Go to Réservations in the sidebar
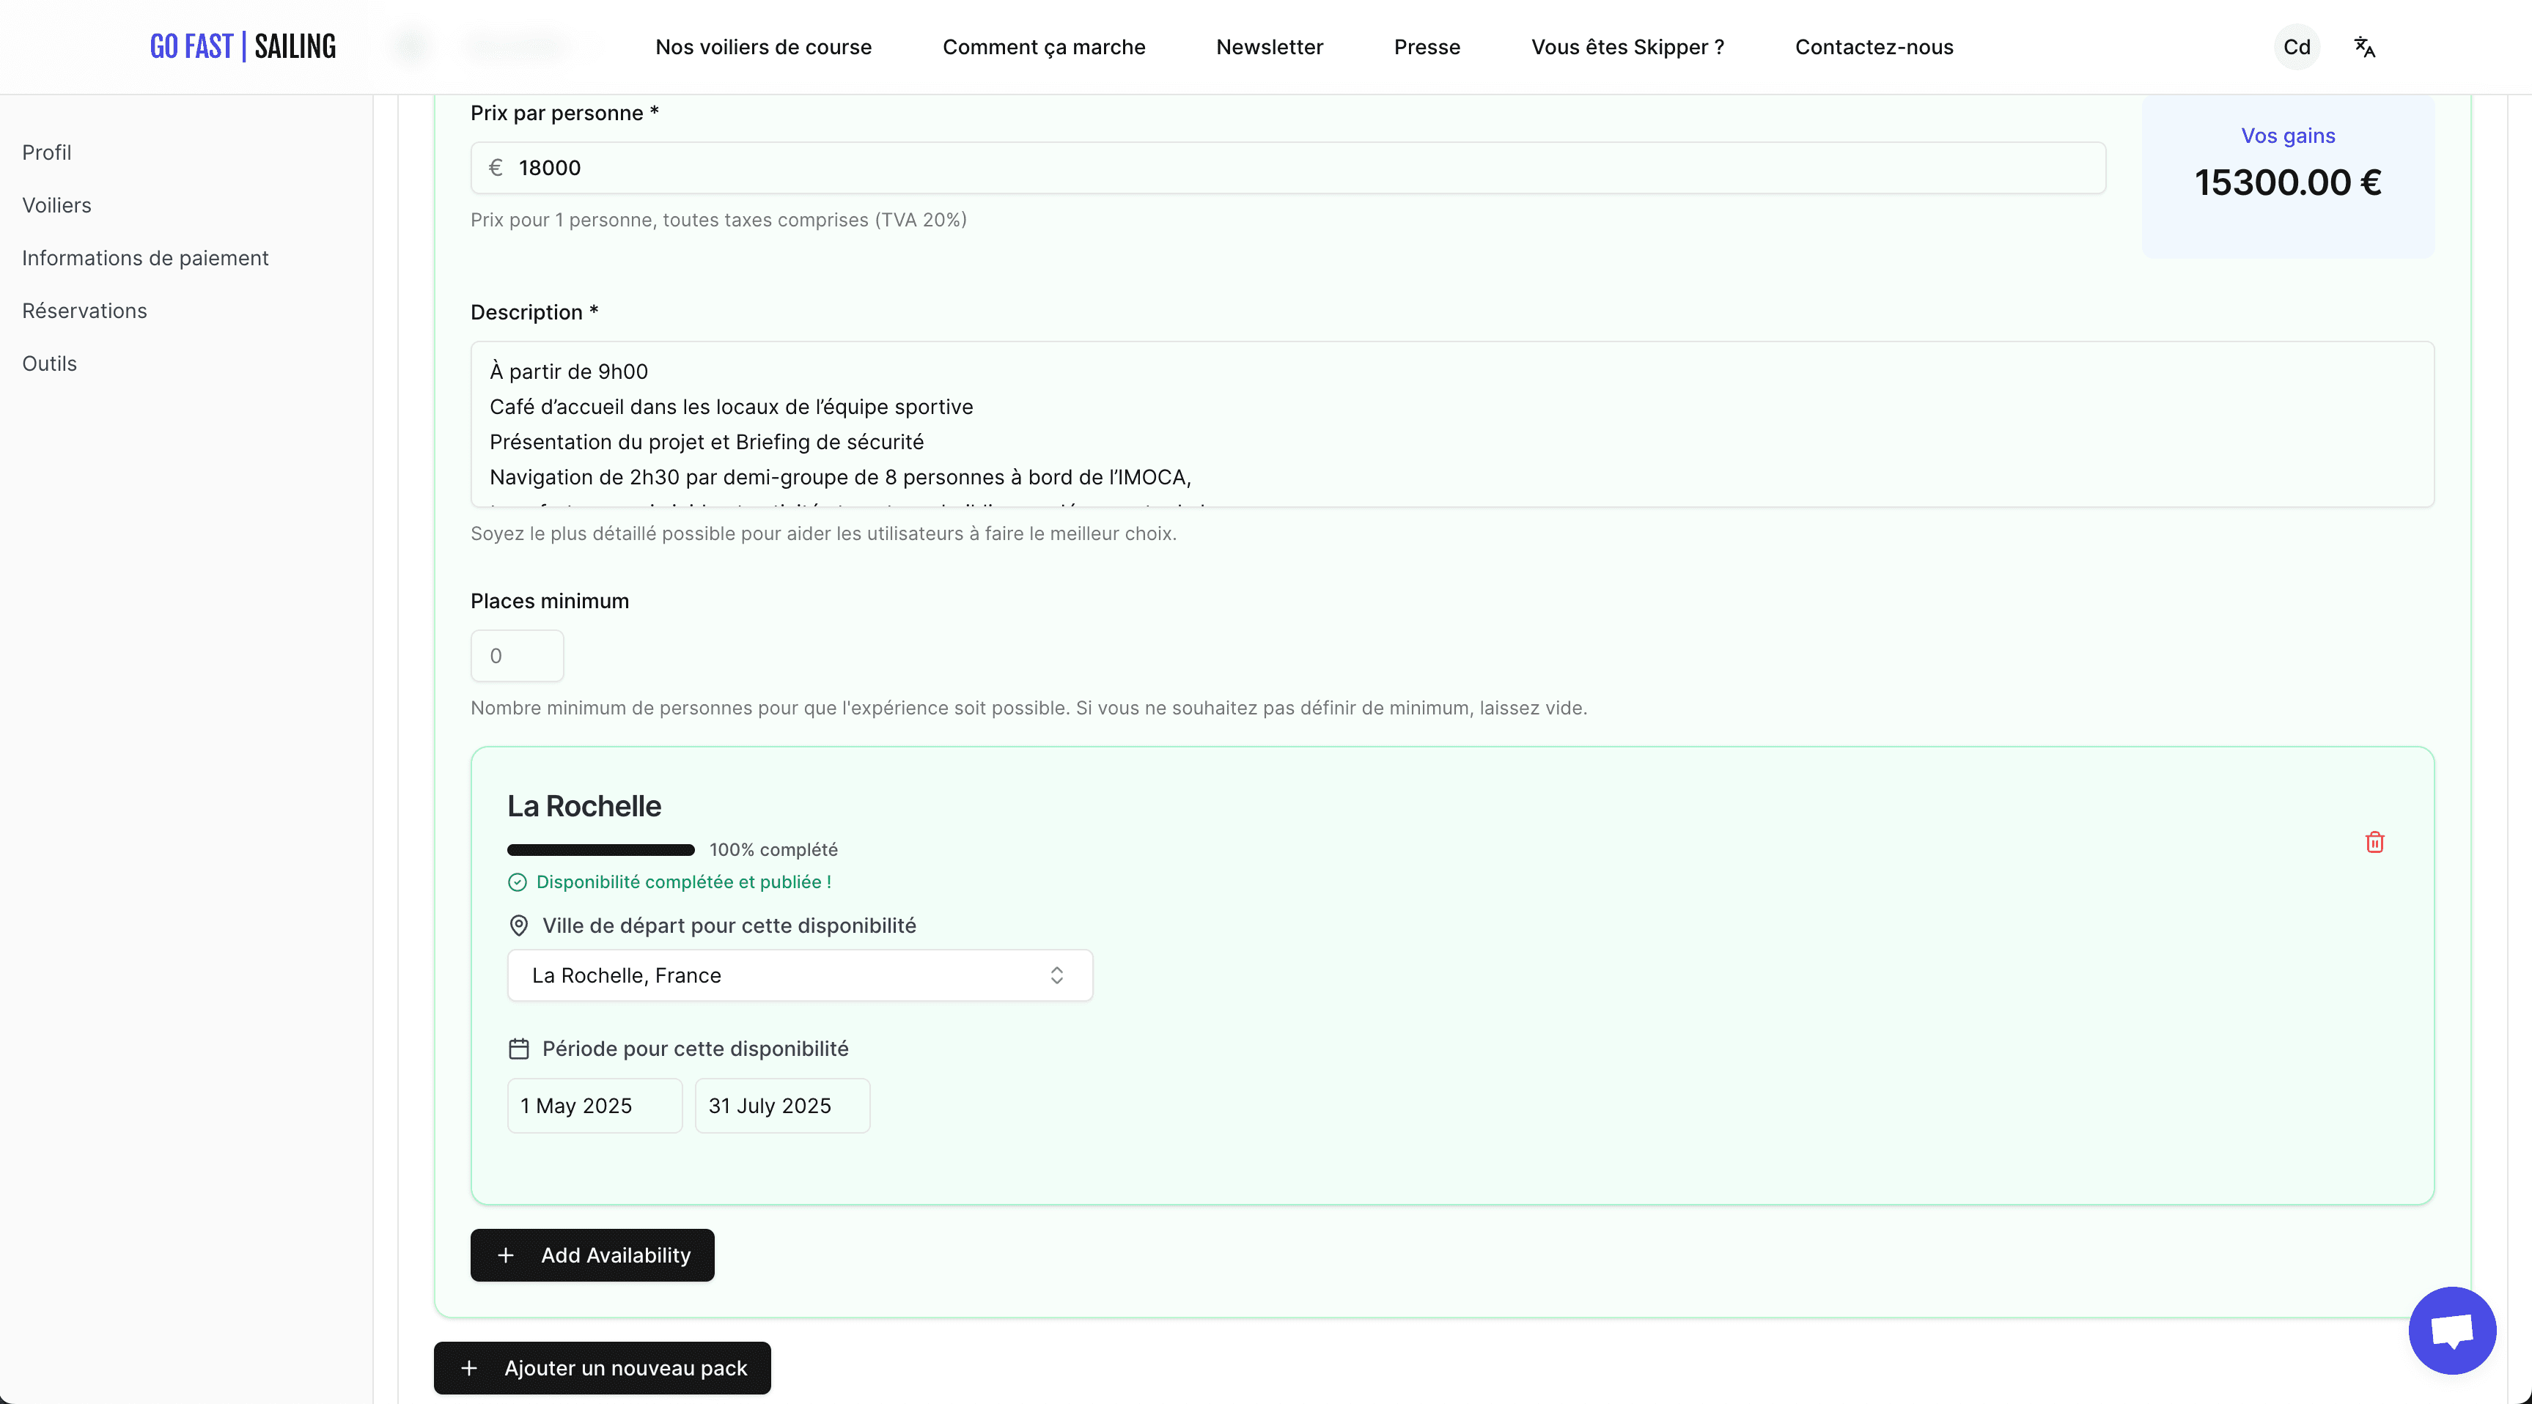The width and height of the screenshot is (2532, 1404). [x=84, y=311]
